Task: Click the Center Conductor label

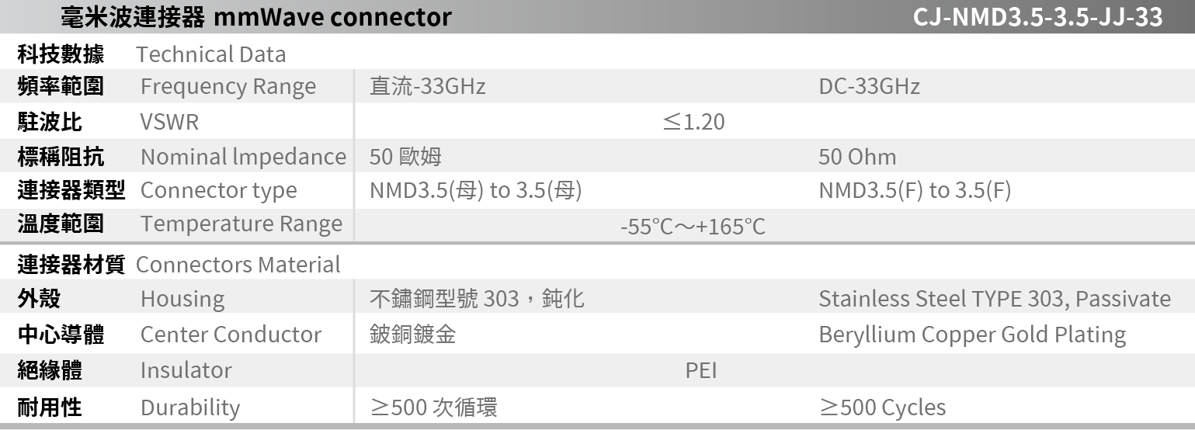Action: point(231,335)
